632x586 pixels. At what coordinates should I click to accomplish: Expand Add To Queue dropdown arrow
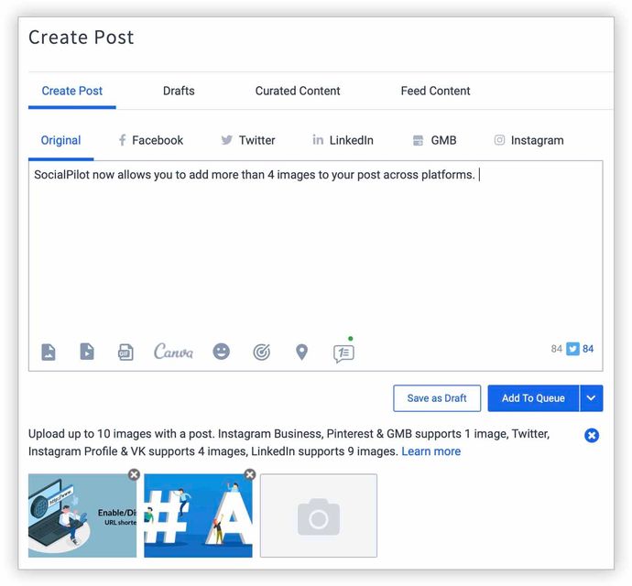coord(592,398)
